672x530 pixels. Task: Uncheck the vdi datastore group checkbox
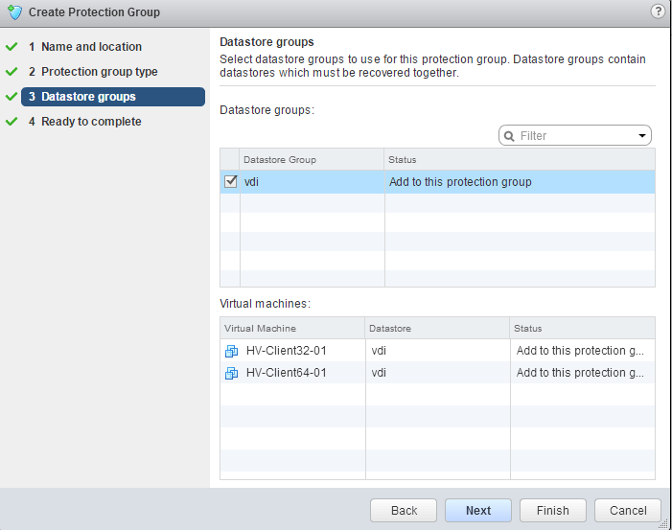tap(230, 181)
